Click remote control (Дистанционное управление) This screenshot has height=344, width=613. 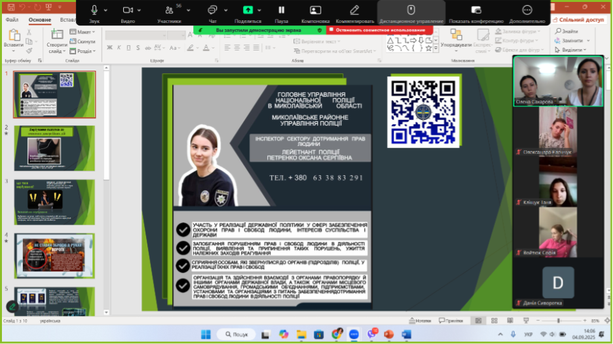(x=411, y=10)
